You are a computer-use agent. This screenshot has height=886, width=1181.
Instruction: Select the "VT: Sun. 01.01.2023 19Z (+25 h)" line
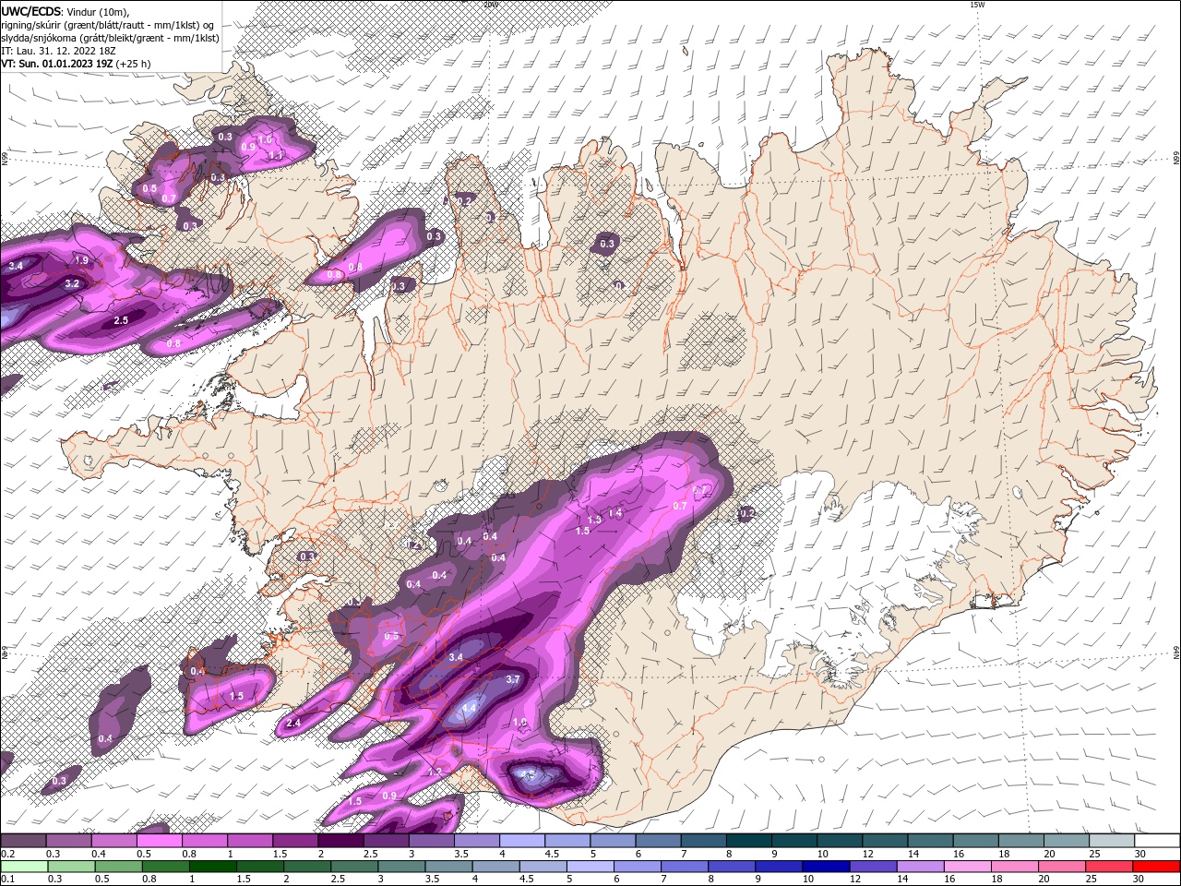[x=76, y=64]
